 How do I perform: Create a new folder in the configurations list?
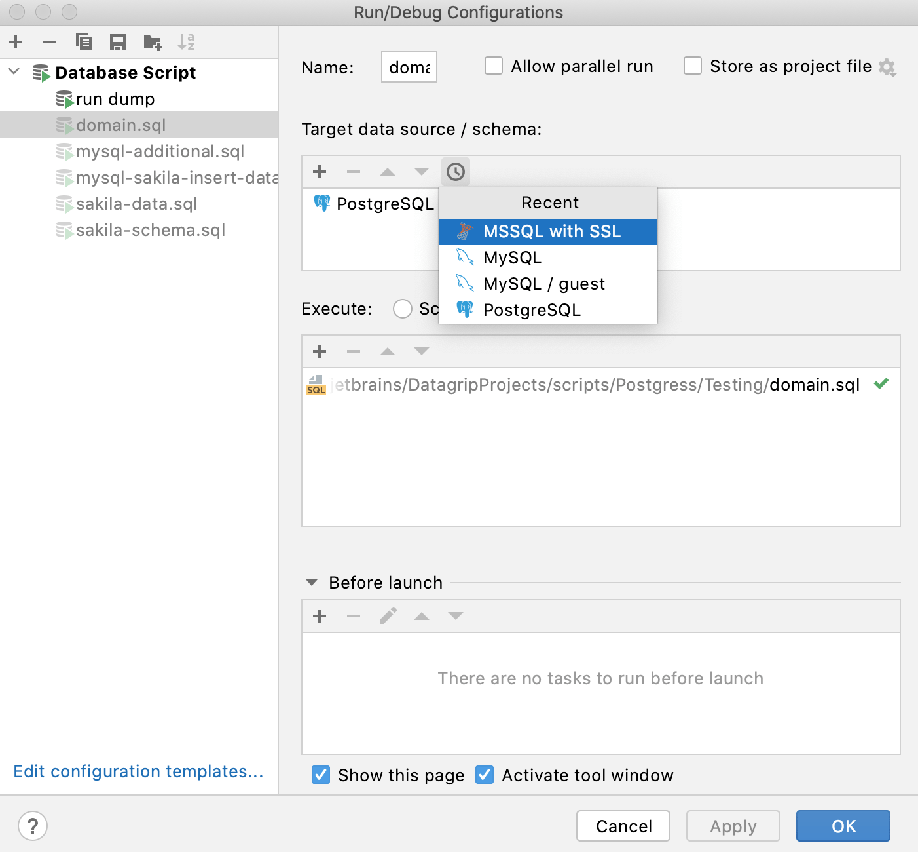pos(152,41)
